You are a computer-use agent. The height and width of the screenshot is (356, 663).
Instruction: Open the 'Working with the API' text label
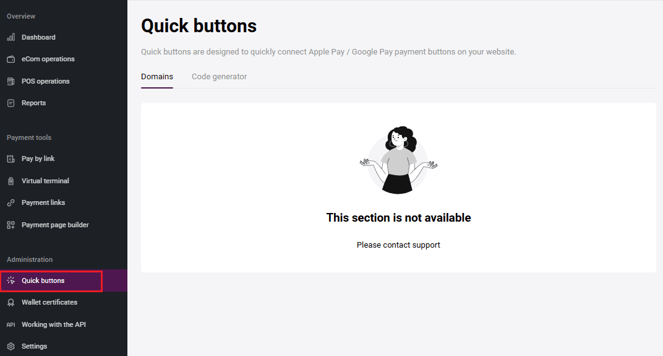coord(54,324)
